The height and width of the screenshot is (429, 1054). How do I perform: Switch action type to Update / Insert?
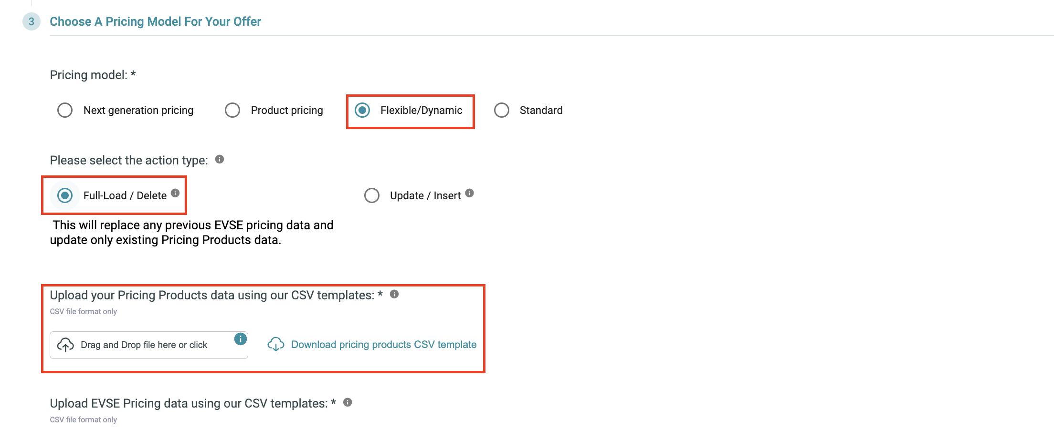(372, 195)
